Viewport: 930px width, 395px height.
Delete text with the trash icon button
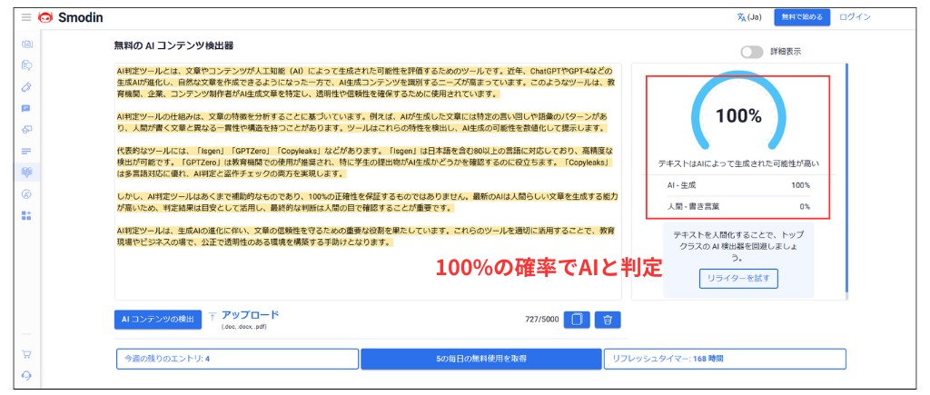[608, 320]
